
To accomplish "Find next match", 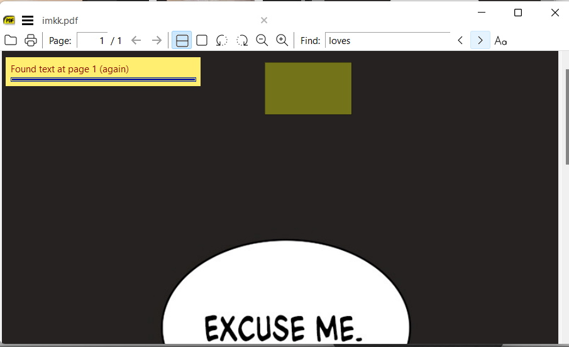I will coord(480,40).
